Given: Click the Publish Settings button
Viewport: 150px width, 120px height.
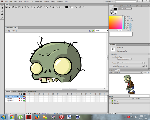Looking at the screenshot, I should [x=124, y=59].
